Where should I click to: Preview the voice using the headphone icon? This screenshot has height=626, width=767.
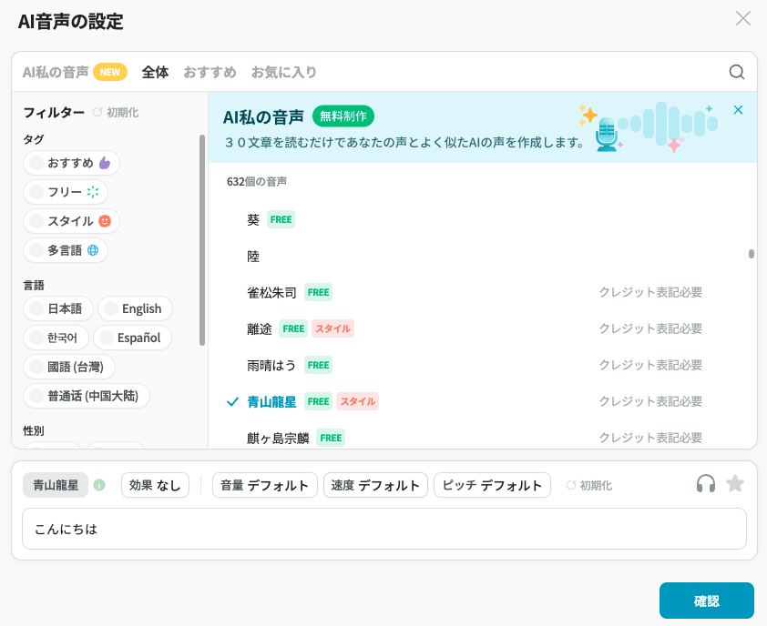705,485
